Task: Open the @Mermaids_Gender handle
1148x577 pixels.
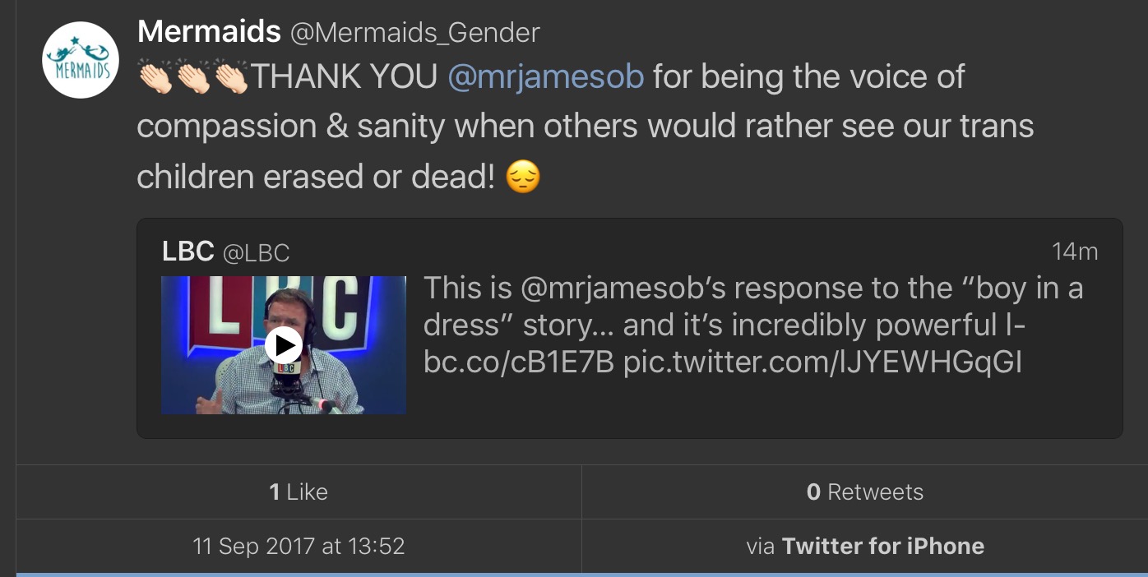Action: pos(415,33)
